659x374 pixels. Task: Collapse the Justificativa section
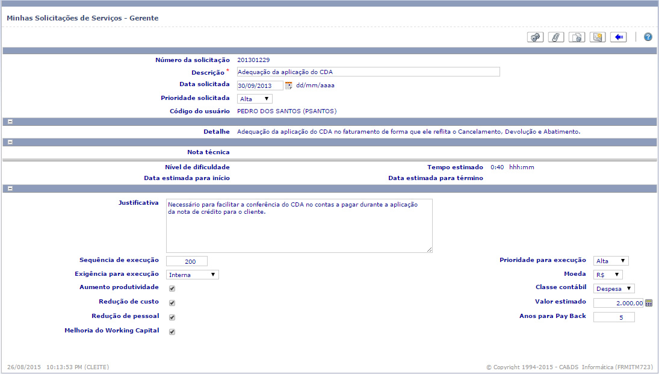point(10,189)
